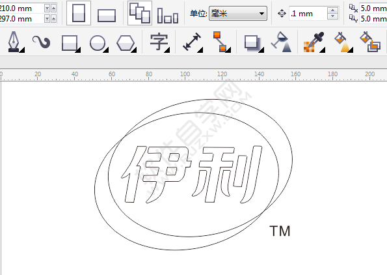Viewport: 387px width, 275px height.
Task: Click the page width field 210.0 mm
Action: (x=21, y=8)
